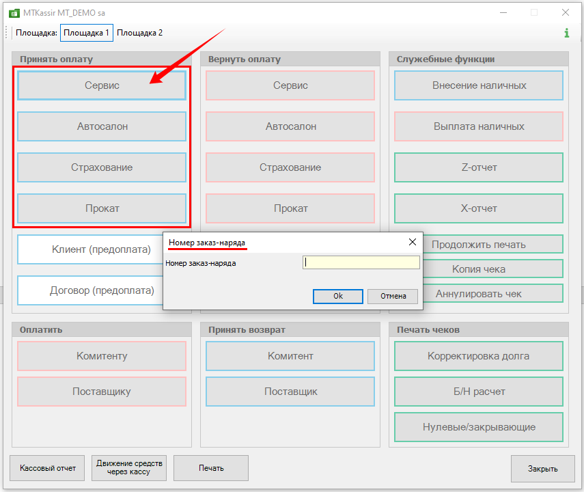
Task: Open Движение средств через кассу
Action: [129, 468]
